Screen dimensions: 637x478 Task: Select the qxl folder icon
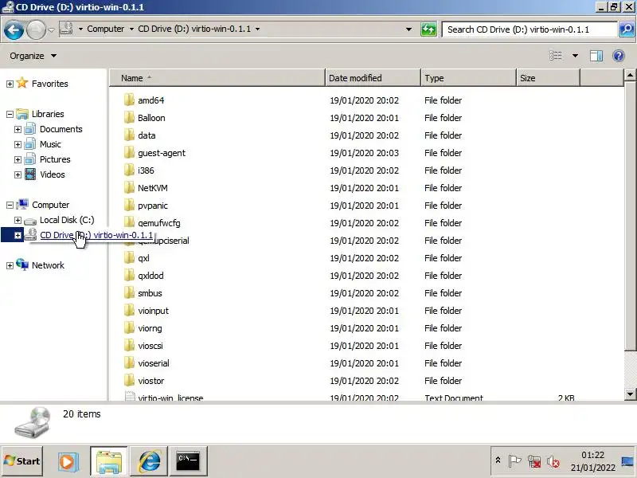pyautogui.click(x=129, y=257)
